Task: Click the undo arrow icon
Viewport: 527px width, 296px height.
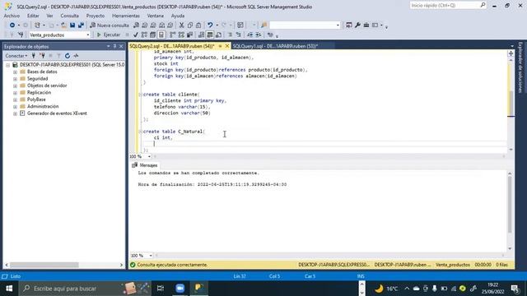Action: click(210, 25)
